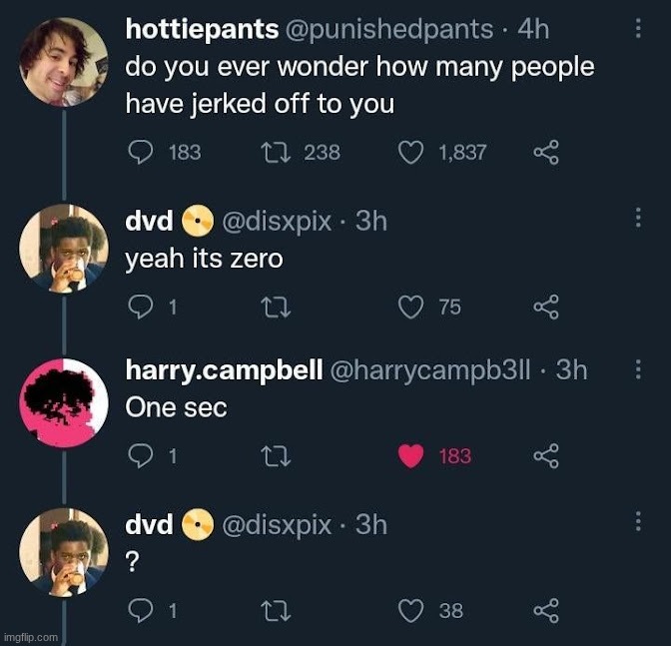Reply to hottiepants' tweet

click(x=143, y=152)
